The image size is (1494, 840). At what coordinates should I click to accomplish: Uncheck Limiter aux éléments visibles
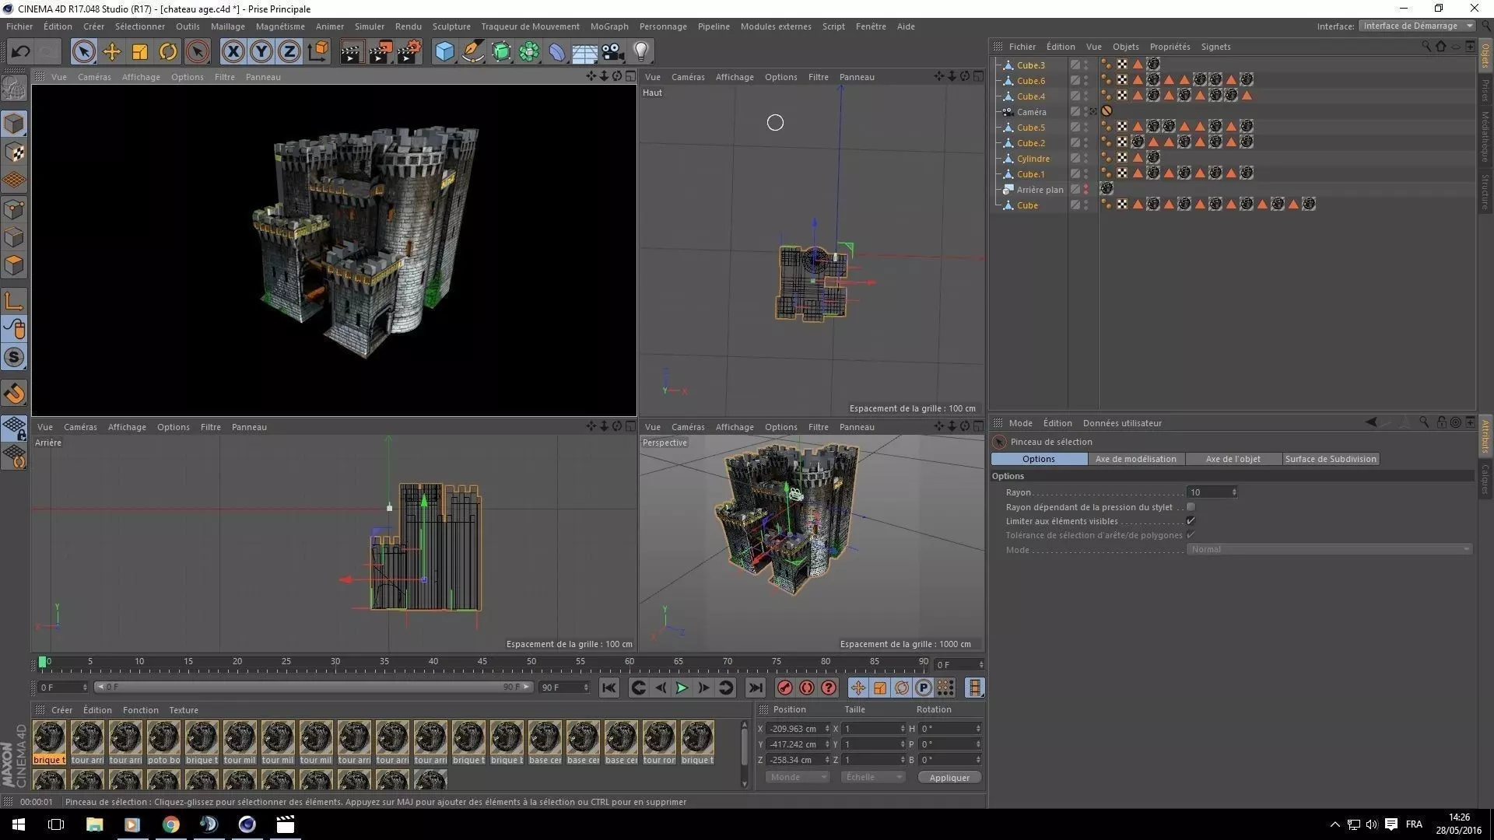(1191, 521)
